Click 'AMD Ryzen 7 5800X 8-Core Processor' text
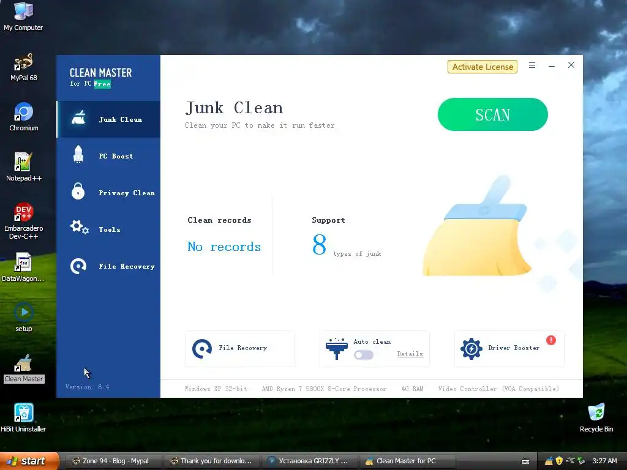This screenshot has height=470, width=627. [325, 389]
